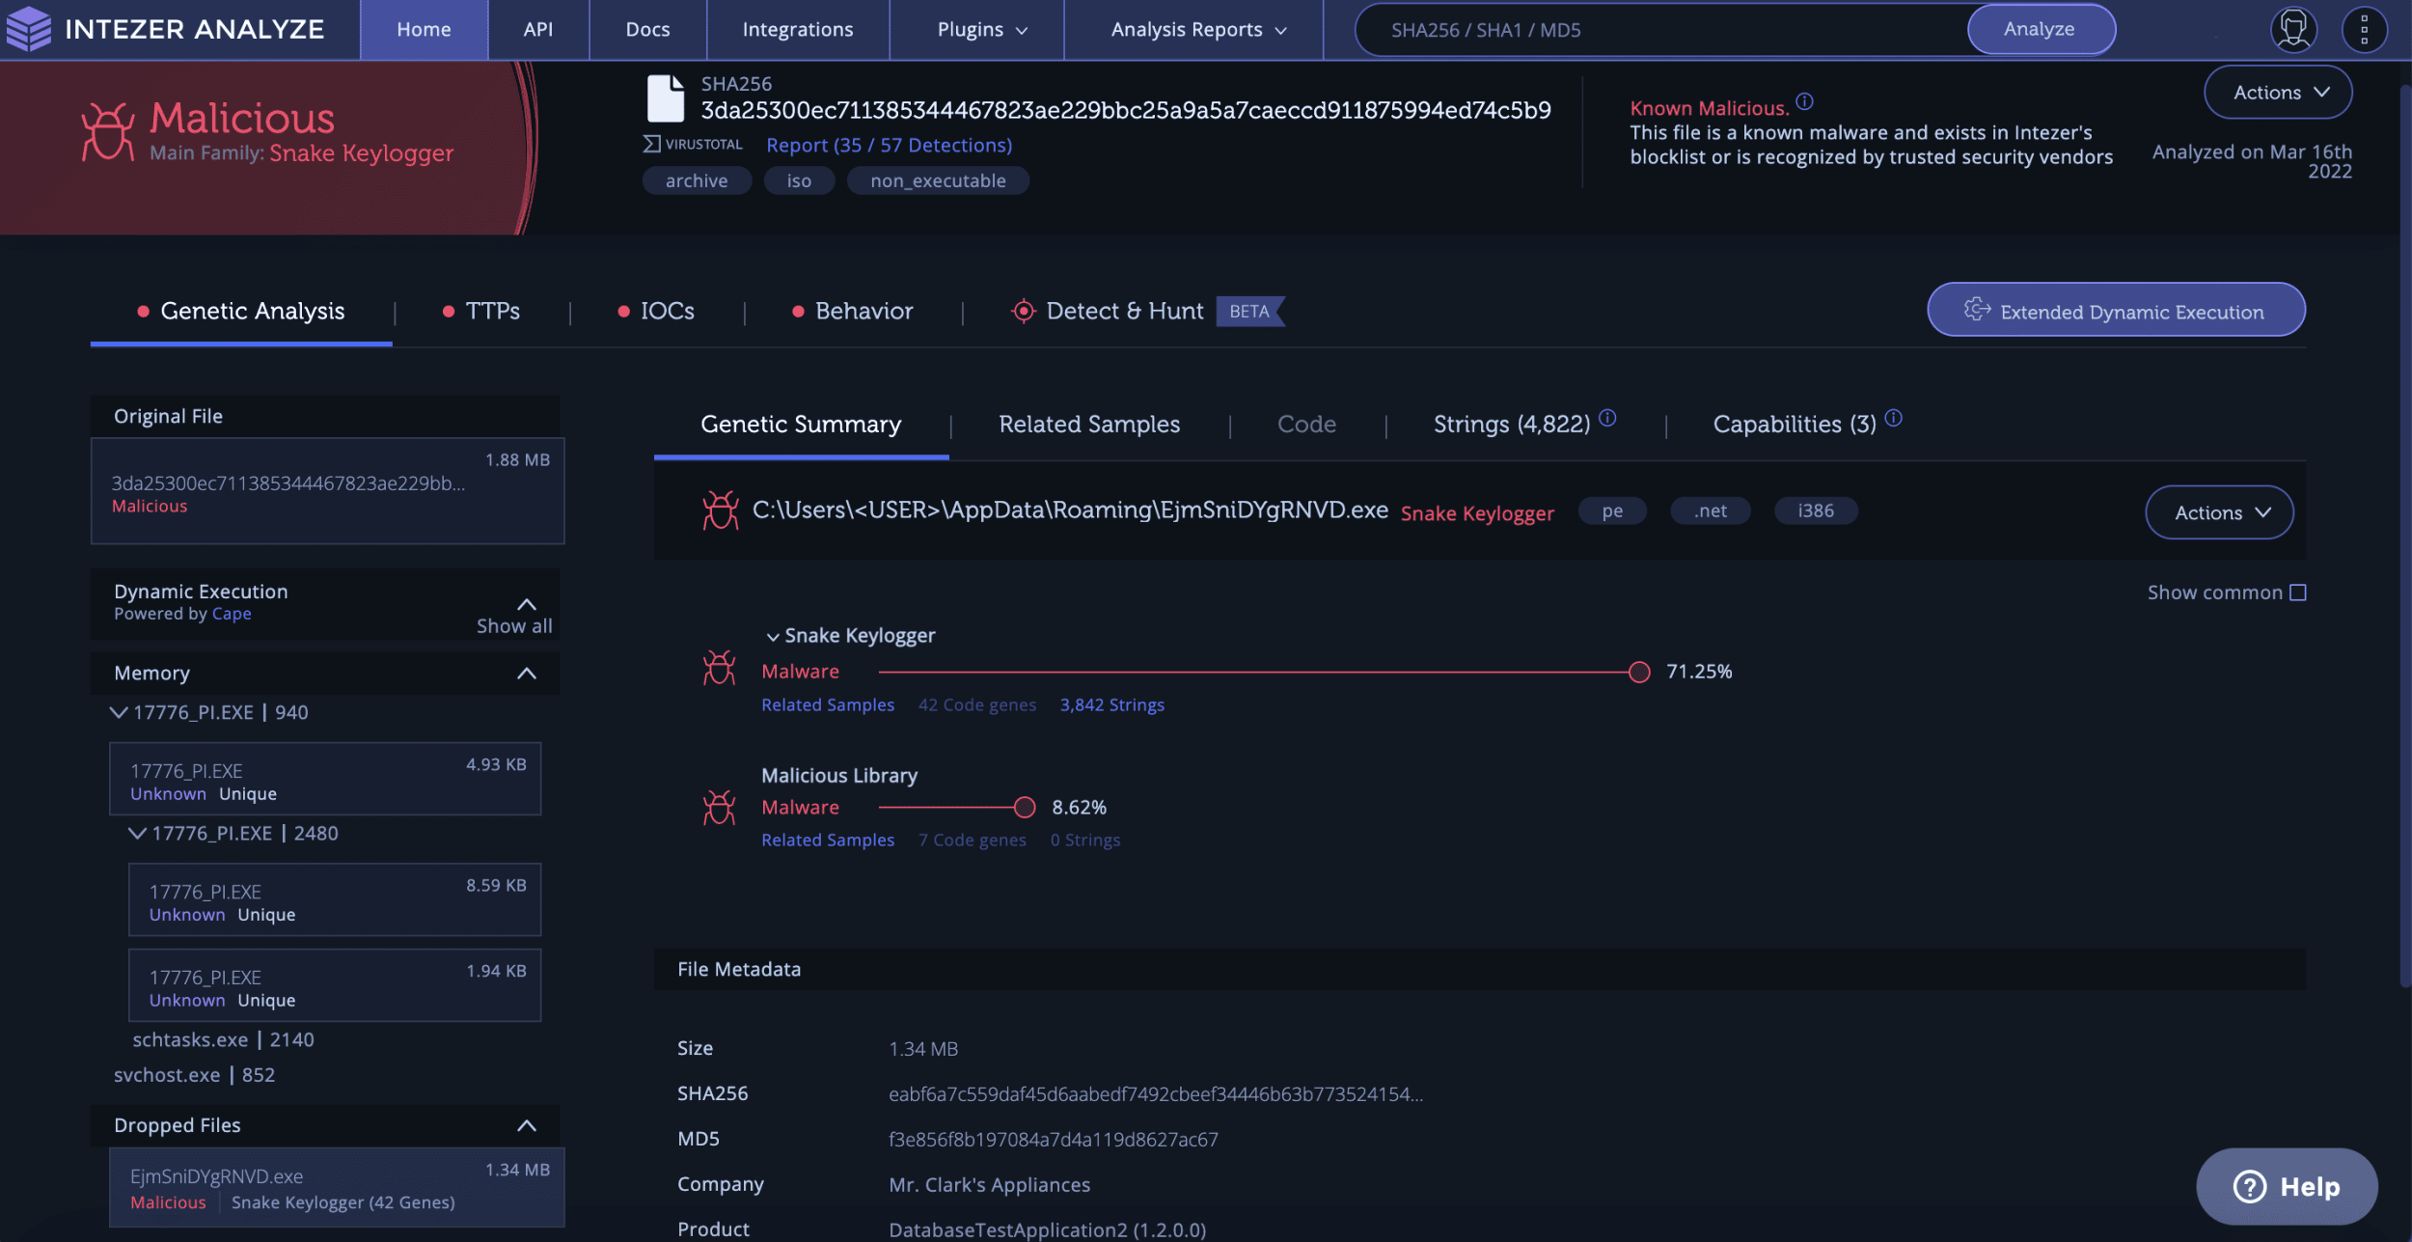Click the bug icon for Snake Keylogger family
The image size is (2412, 1242).
(x=719, y=668)
